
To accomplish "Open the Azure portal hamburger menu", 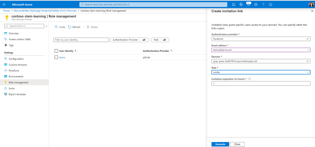I will click(x=4, y=4).
